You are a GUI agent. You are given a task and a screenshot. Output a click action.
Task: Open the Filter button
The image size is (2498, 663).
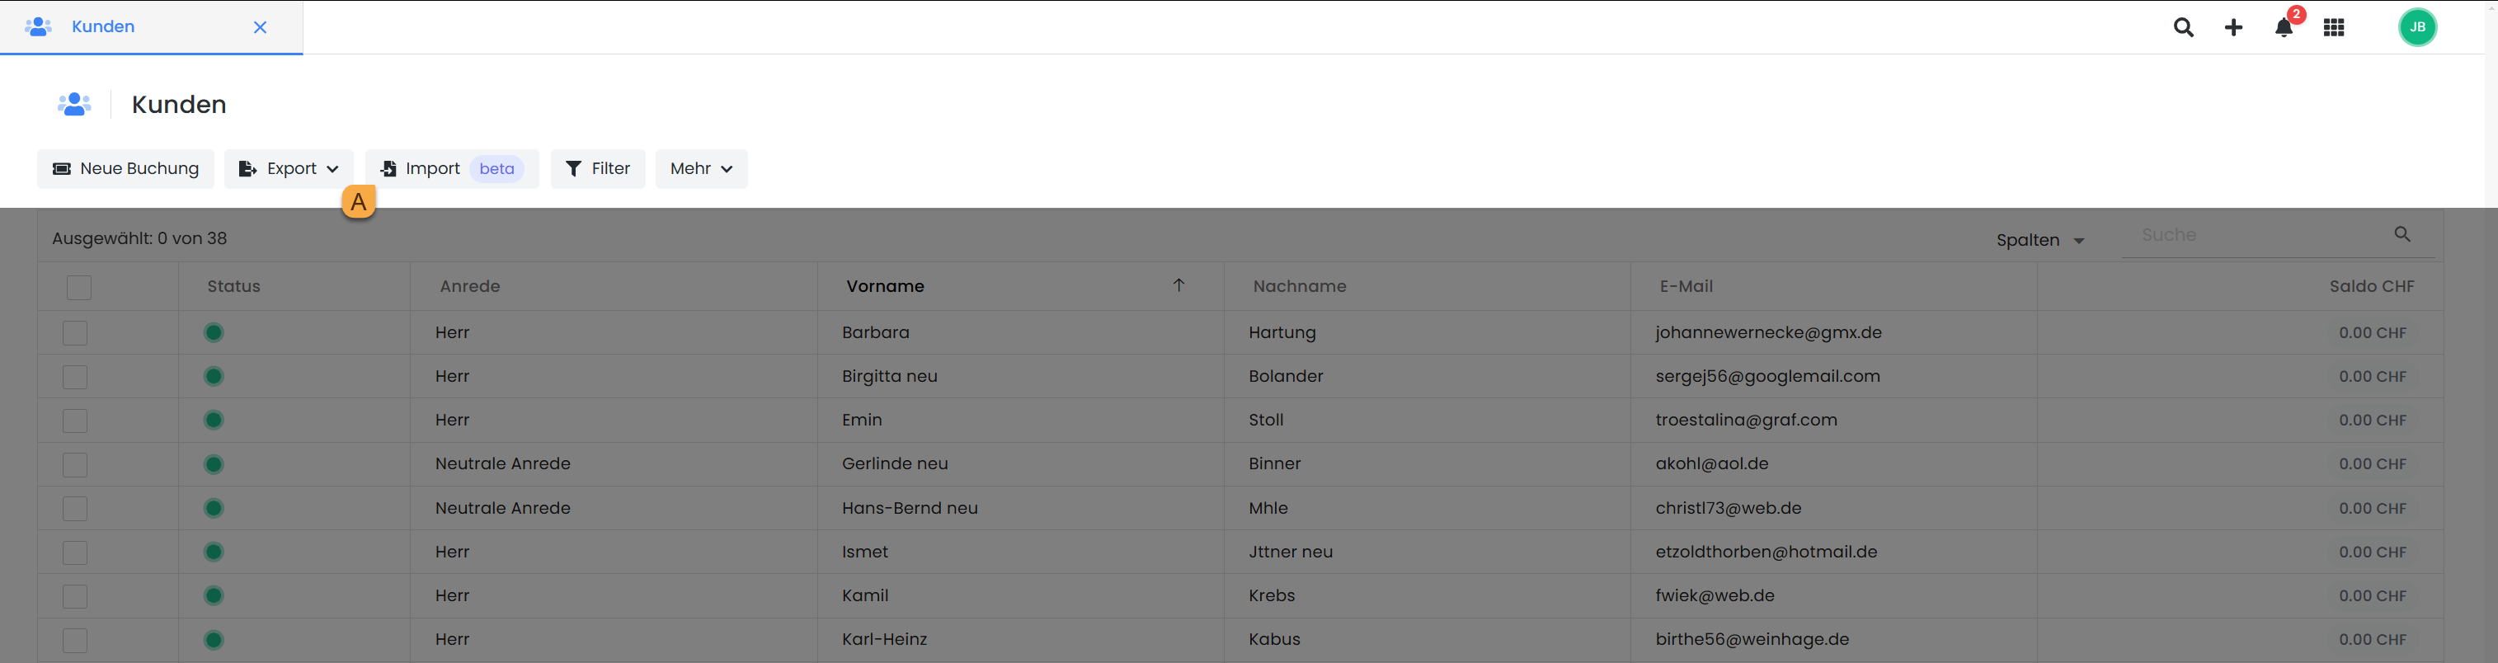(597, 169)
